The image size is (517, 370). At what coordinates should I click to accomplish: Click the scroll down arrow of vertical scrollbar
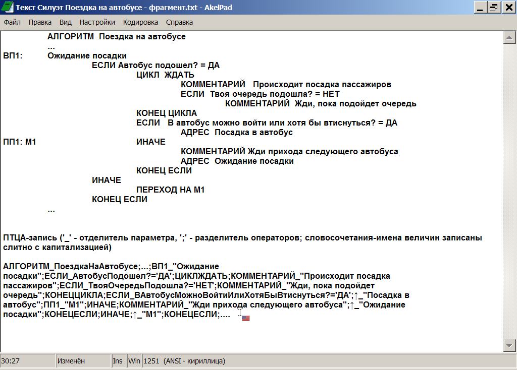click(509, 345)
